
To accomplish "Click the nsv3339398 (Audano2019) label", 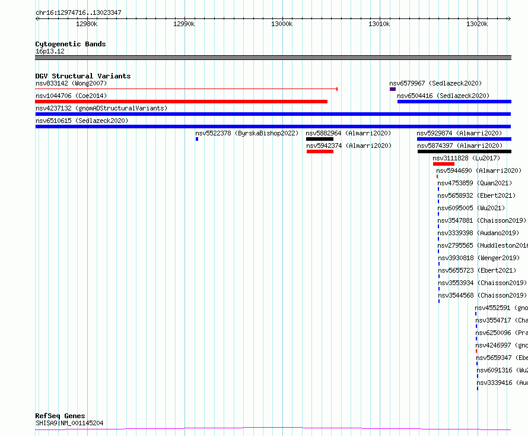I will pos(478,233).
